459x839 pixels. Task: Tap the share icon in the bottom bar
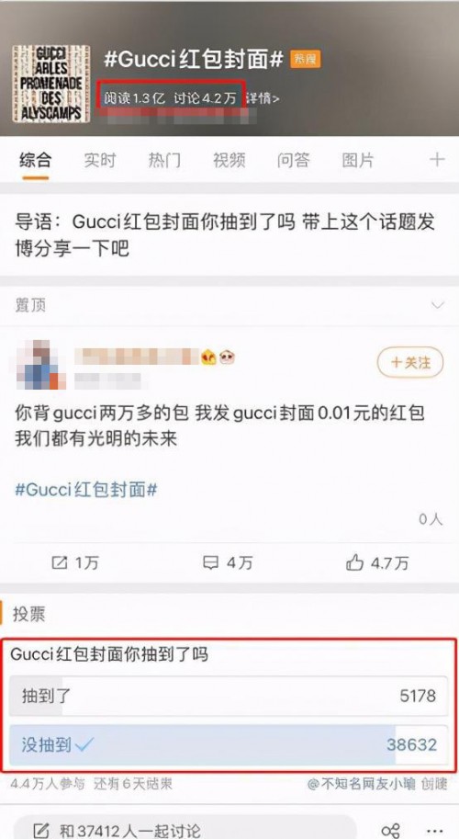coord(390,830)
